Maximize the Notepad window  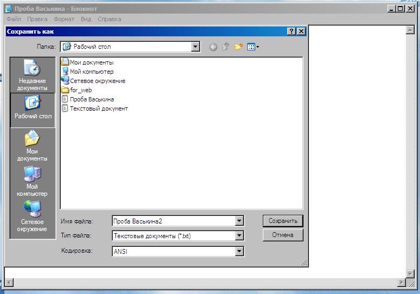coord(400,9)
